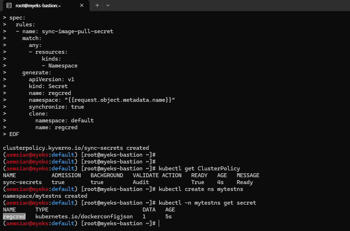The width and height of the screenshot is (350, 231).
Task: Click the request.object.metadata.name namespace line
Action: click(102, 100)
